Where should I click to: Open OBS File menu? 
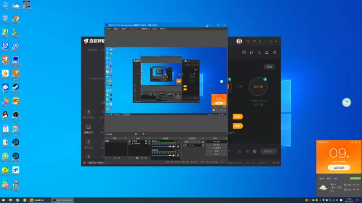coord(109,29)
